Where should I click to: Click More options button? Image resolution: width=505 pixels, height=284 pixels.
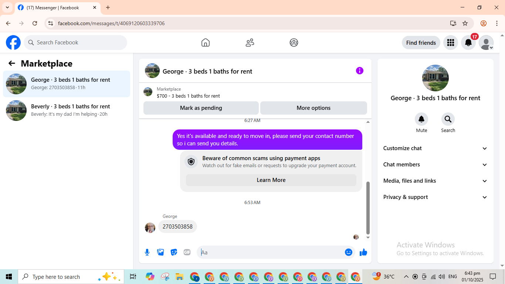click(313, 108)
